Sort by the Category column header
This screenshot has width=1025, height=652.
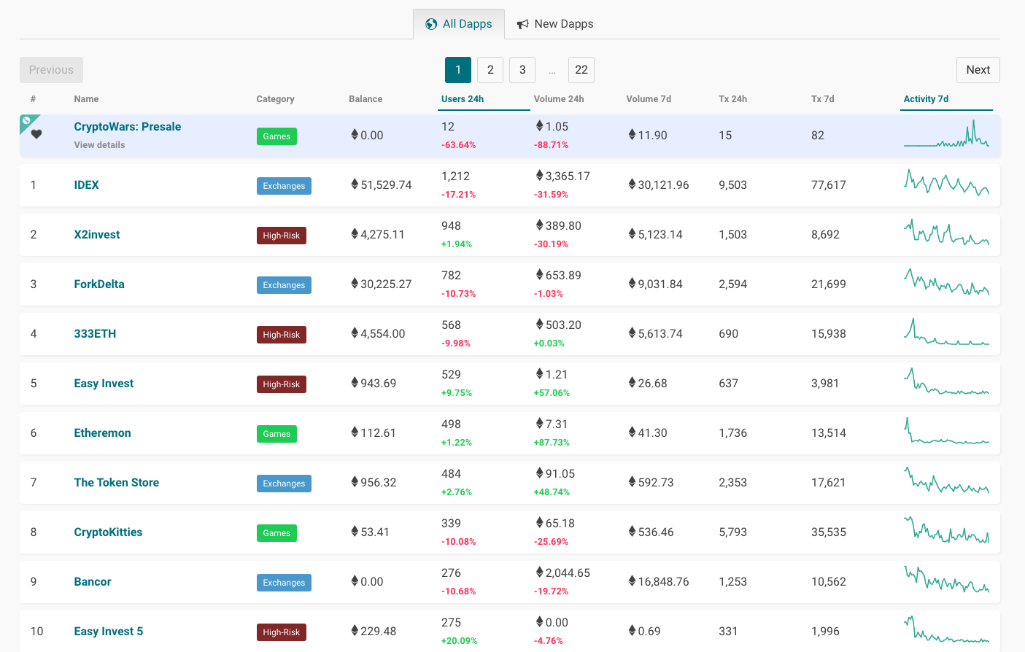[x=275, y=99]
